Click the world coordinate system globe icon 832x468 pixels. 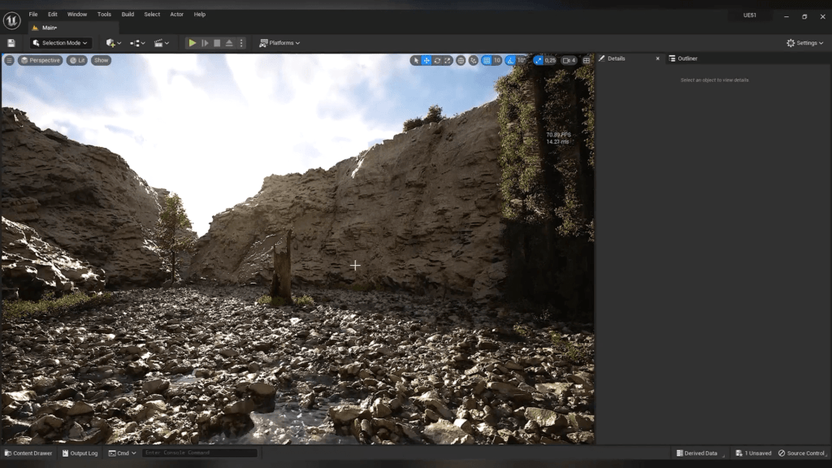pos(461,60)
